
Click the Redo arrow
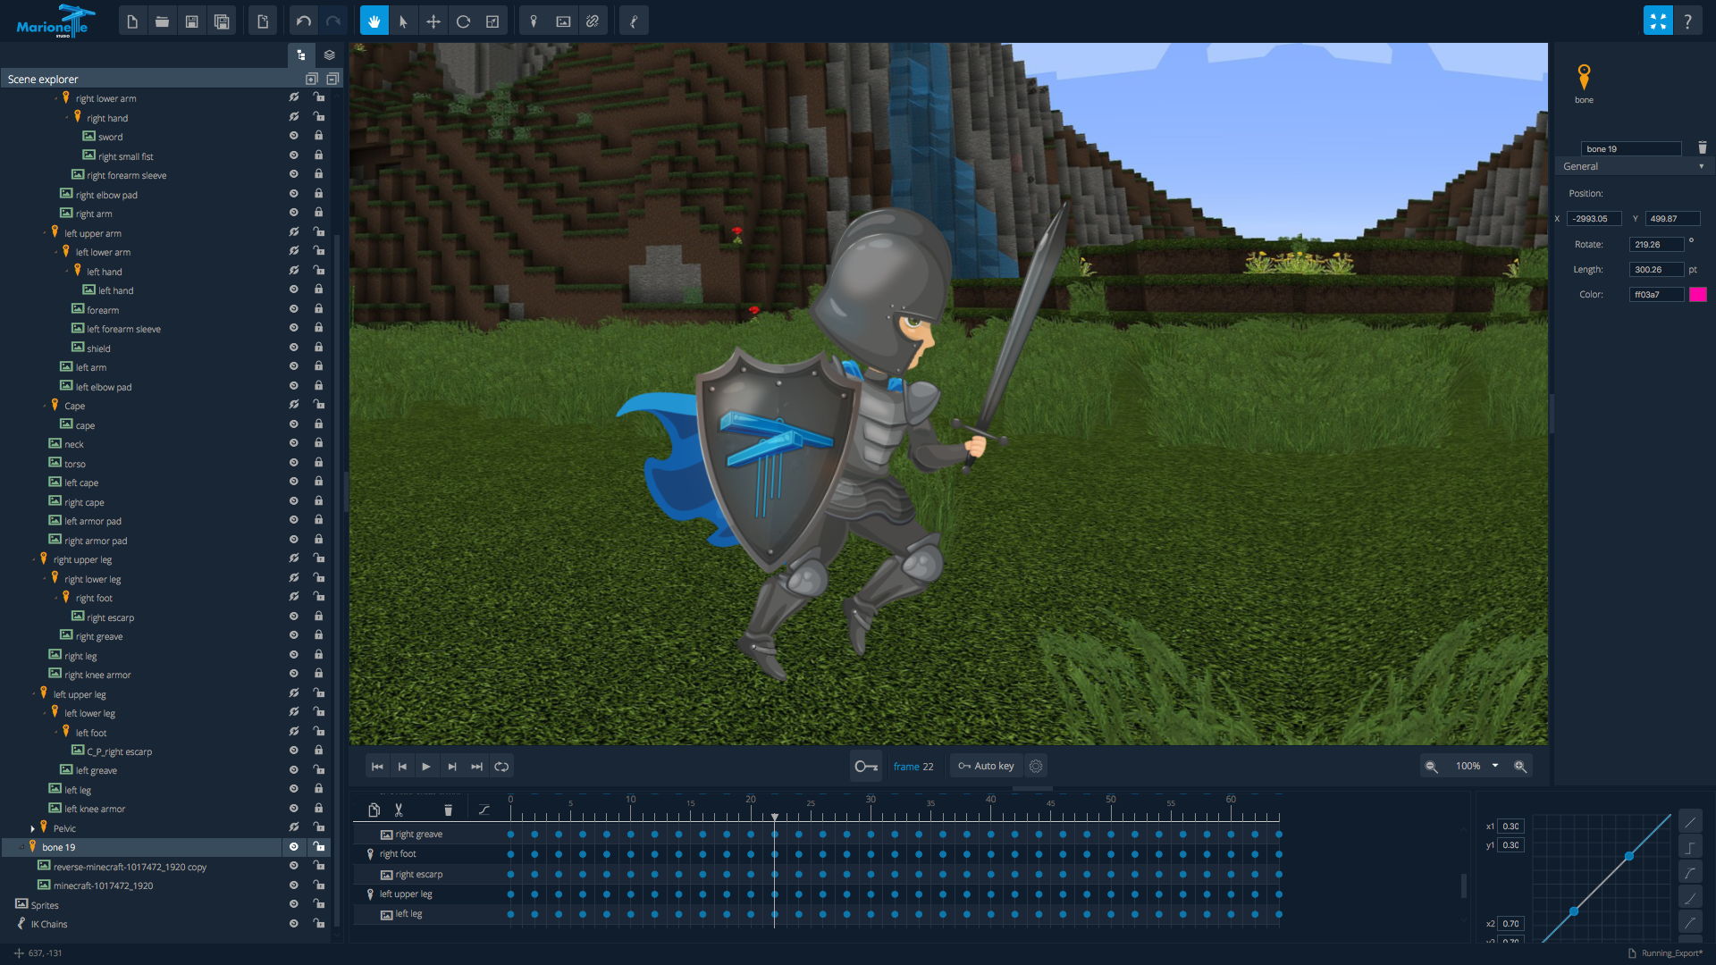333,21
